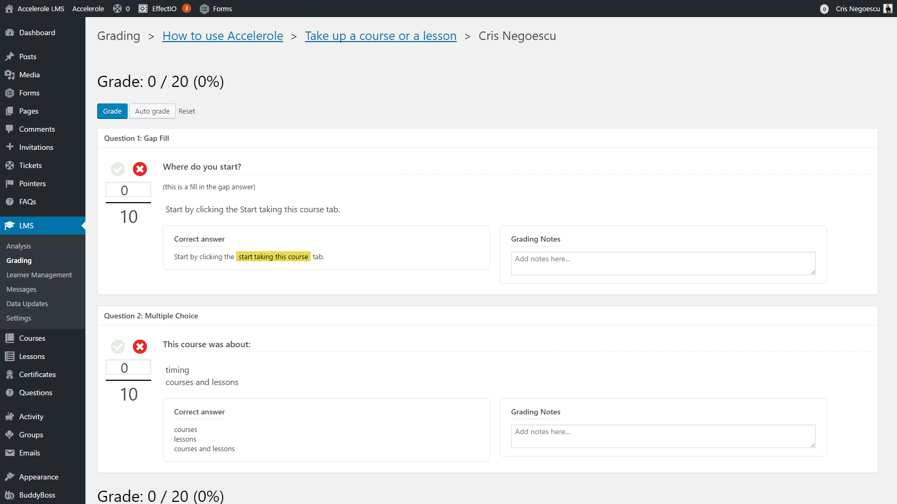Viewport: 897px width, 504px height.
Task: Select Grading submenu item
Action: point(19,260)
